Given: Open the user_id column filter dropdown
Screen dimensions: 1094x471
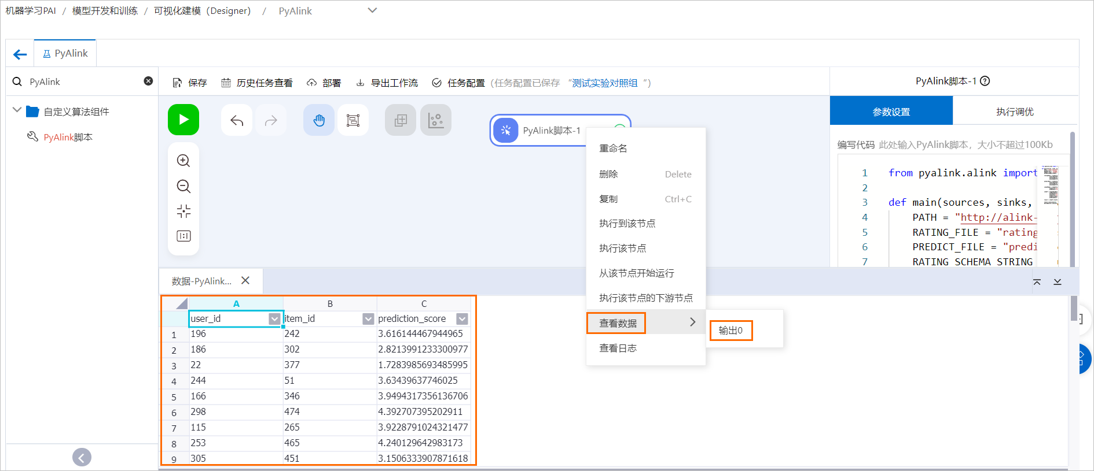Looking at the screenshot, I should pos(274,319).
